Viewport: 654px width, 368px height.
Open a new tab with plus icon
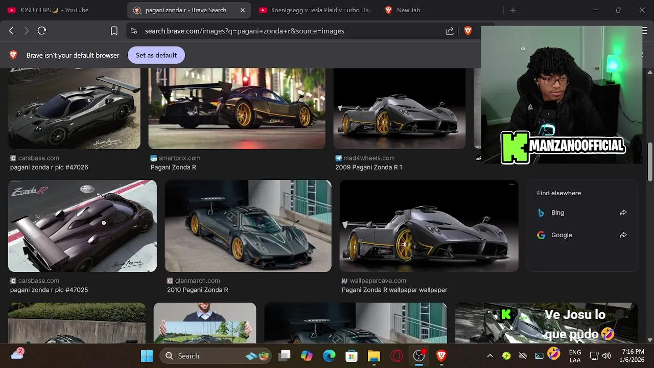513,10
